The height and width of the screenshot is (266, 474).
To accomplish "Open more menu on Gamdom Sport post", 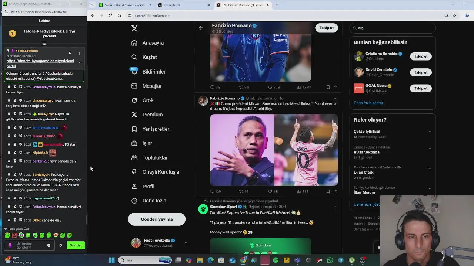I will [x=336, y=207].
